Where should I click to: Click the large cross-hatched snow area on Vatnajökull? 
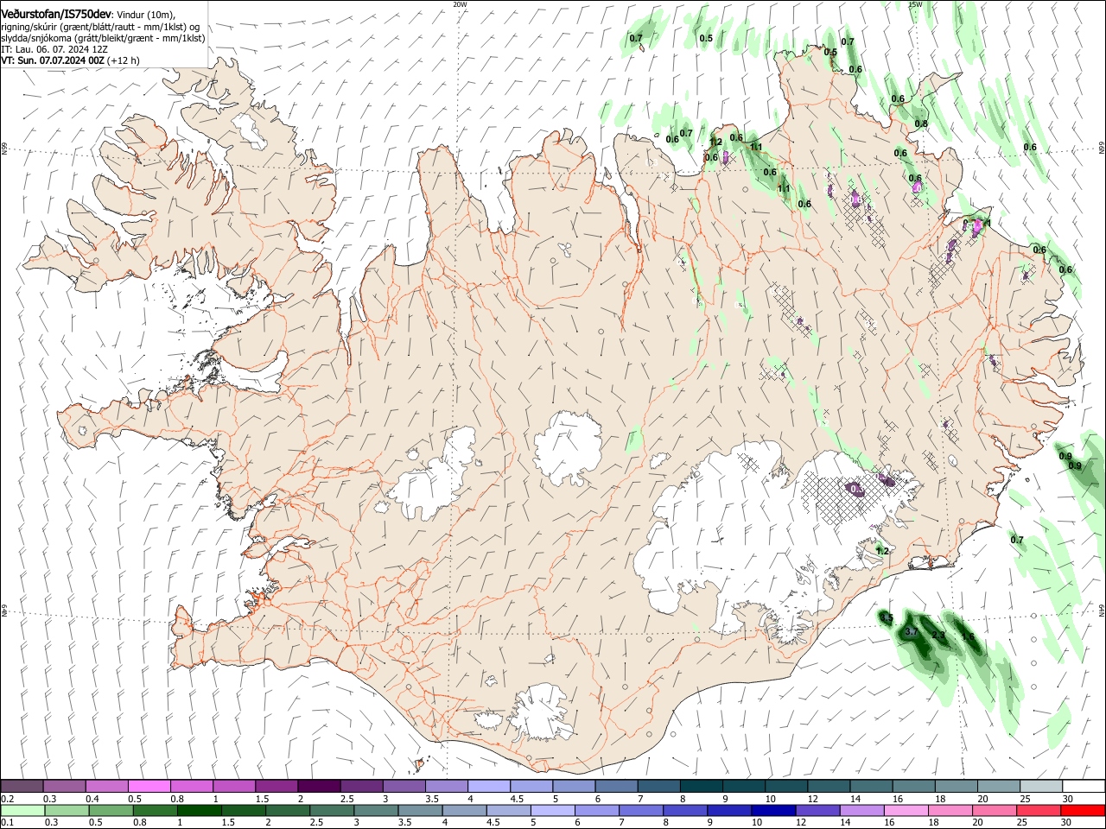pyautogui.click(x=855, y=497)
